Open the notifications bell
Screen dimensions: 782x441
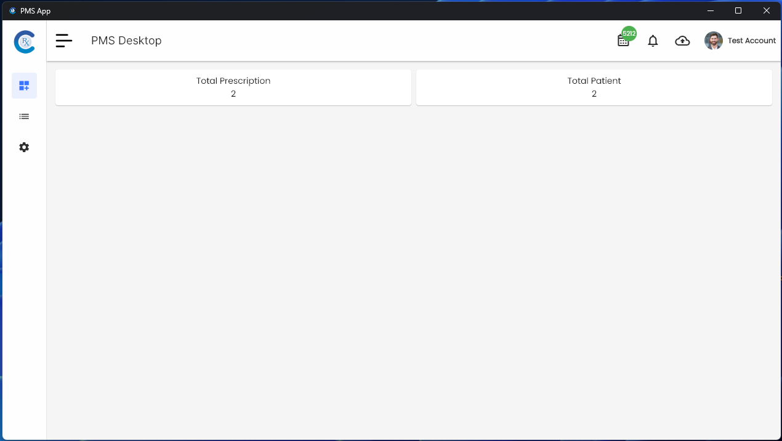pos(653,41)
